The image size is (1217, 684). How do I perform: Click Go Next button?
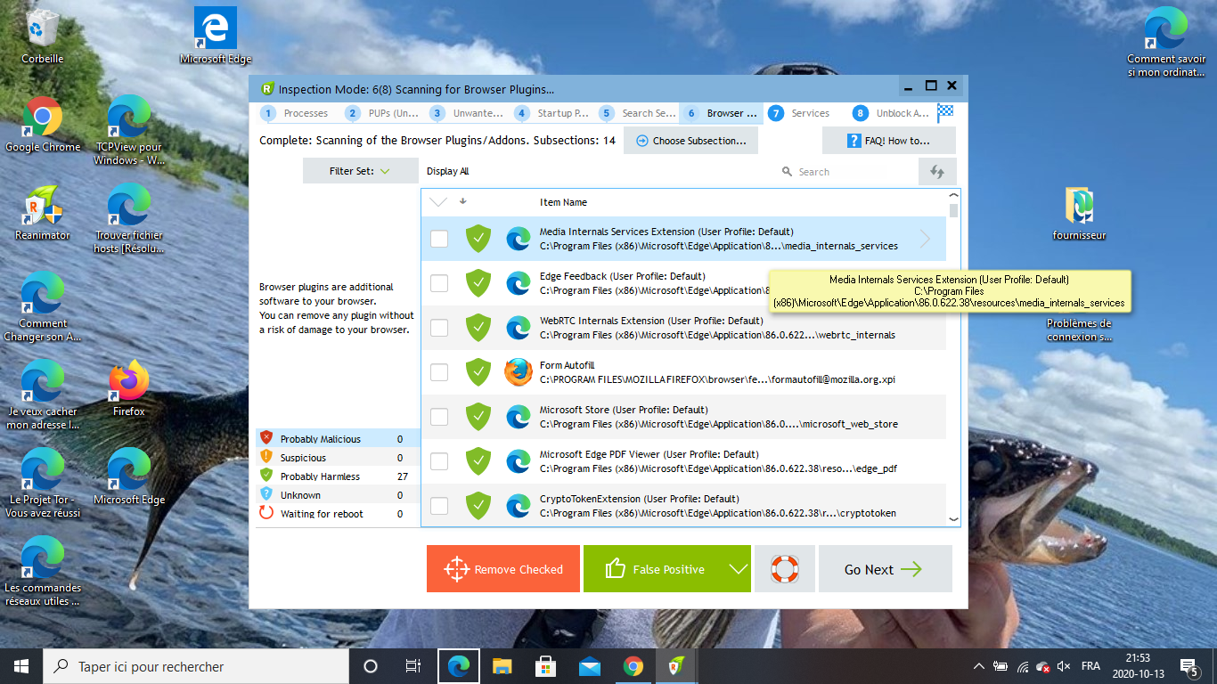pyautogui.click(x=886, y=569)
